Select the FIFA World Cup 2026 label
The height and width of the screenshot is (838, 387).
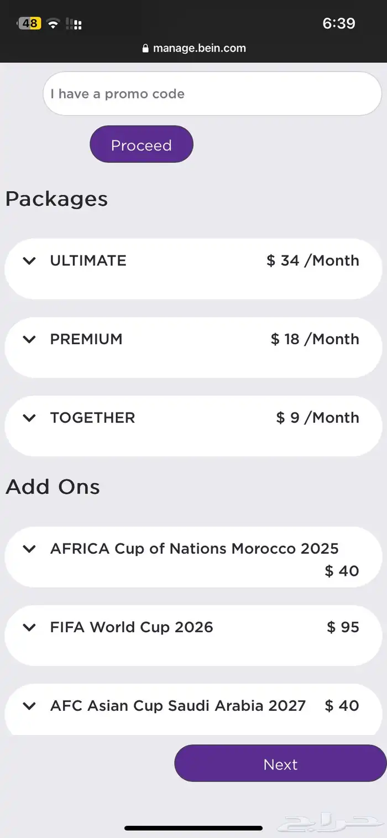pos(132,627)
